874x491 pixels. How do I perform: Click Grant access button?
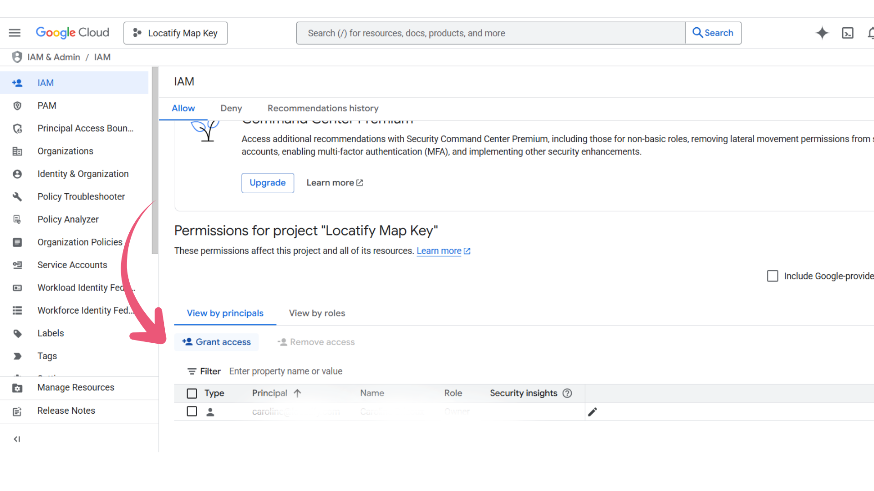(216, 342)
